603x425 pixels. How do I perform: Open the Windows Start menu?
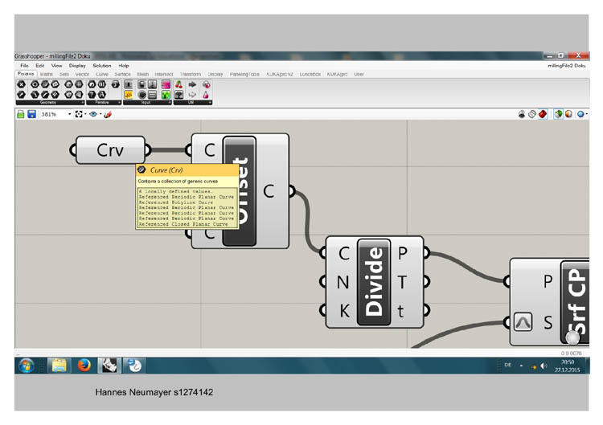27,366
